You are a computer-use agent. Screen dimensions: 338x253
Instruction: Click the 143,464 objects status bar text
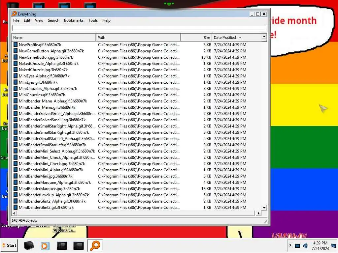coord(24,220)
